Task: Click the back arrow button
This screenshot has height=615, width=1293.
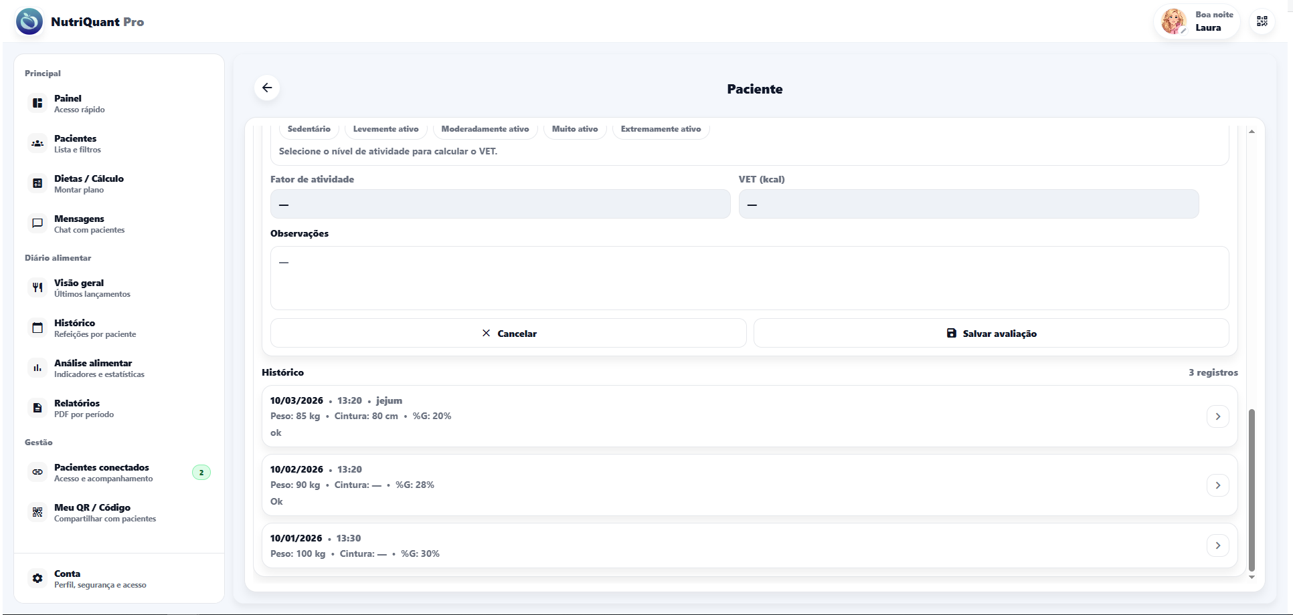Action: click(x=267, y=88)
